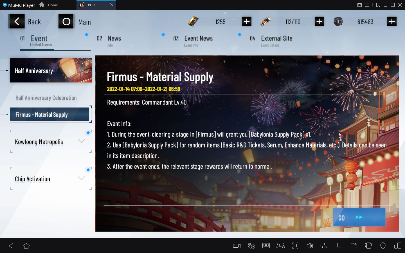
Task: Open the emulator location setting icon
Action: click(x=383, y=246)
